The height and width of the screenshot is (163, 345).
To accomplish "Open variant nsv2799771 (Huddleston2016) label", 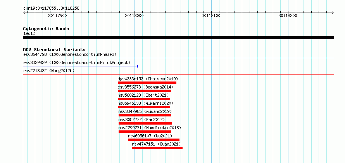I will pyautogui.click(x=150, y=128).
